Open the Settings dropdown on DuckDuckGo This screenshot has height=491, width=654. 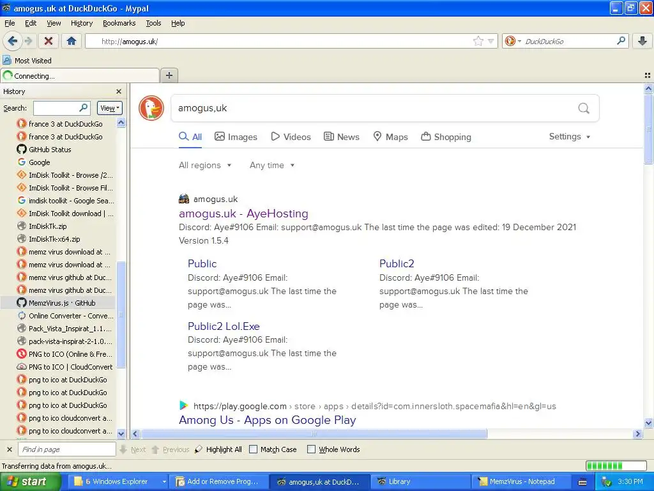tap(569, 137)
